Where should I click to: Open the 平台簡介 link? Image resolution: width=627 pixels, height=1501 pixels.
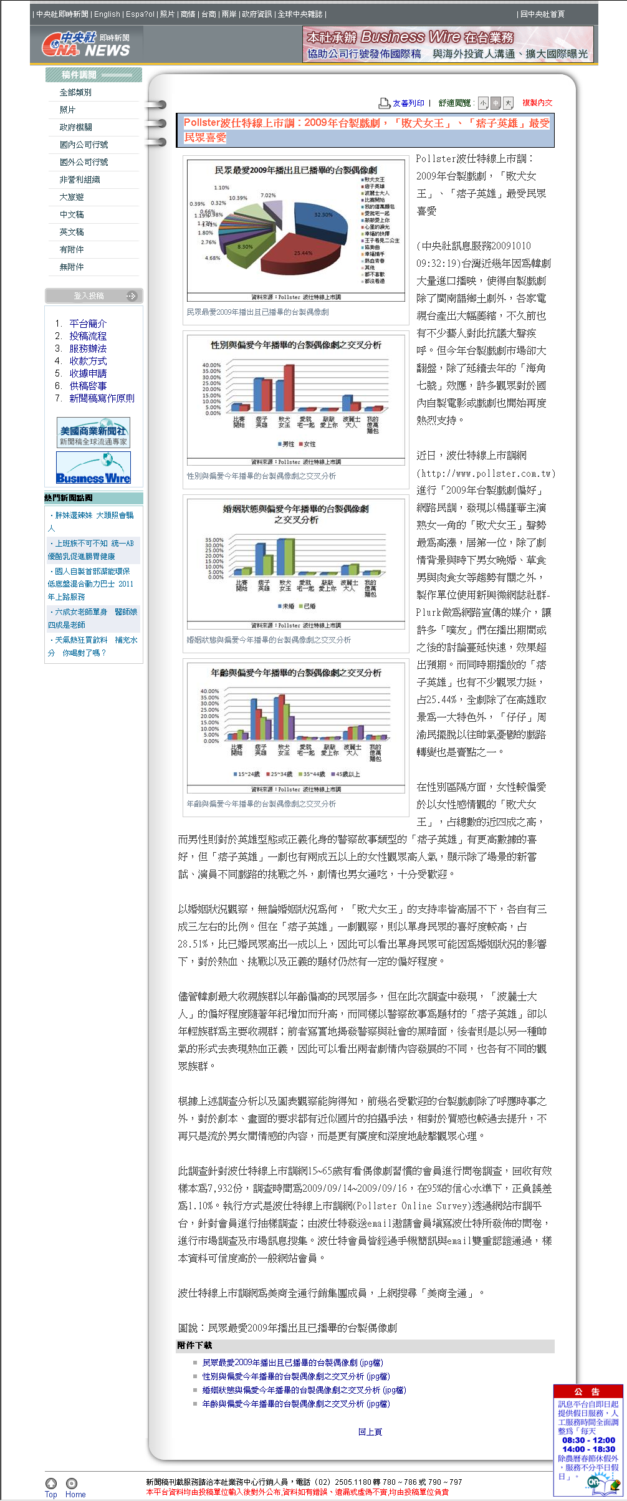tap(88, 324)
